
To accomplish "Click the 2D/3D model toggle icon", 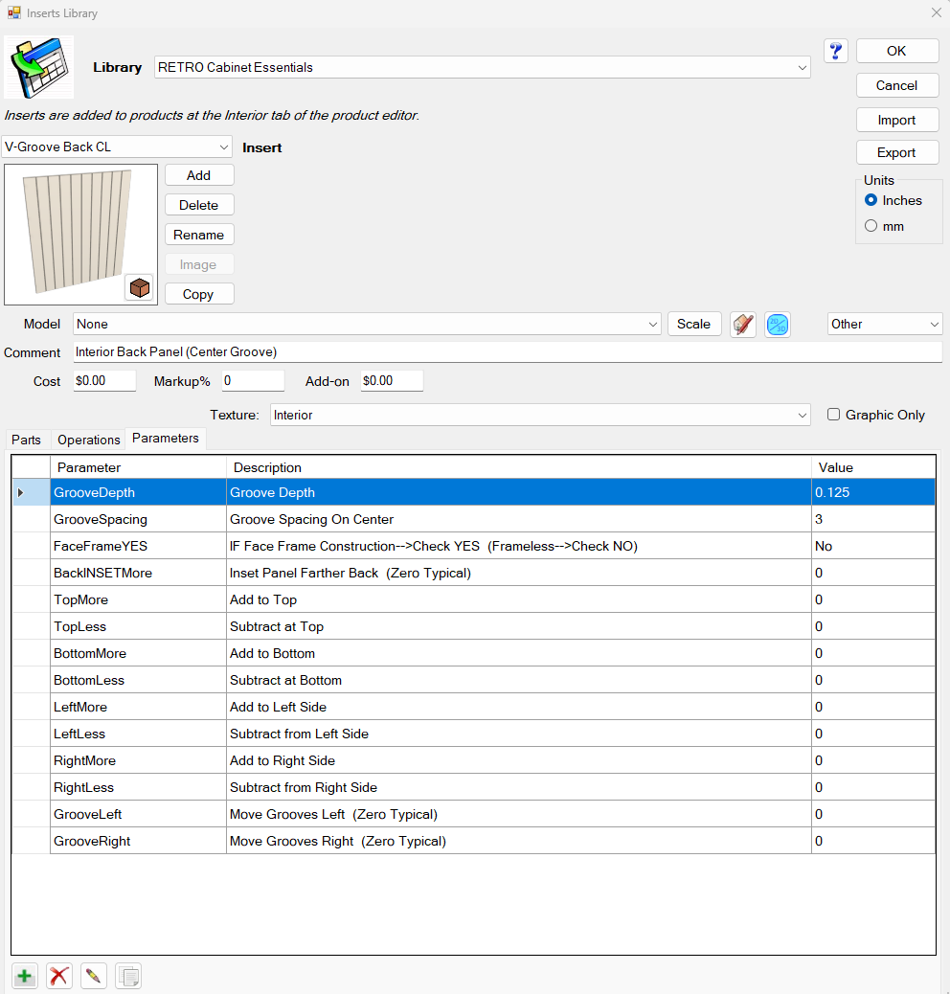I will (778, 325).
